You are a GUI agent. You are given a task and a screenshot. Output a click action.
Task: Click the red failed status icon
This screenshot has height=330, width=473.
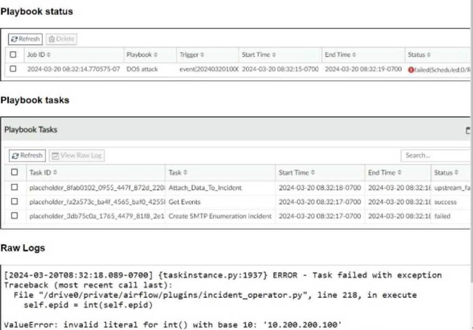[411, 70]
